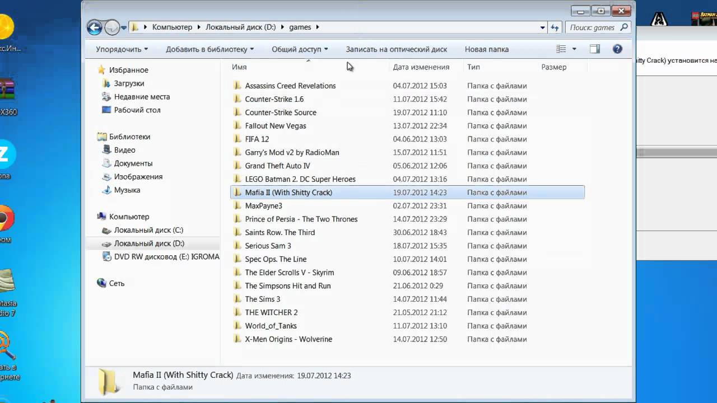Viewport: 717px width, 403px height.
Task: Select X-Men Origins - Wolverine folder name
Action: point(288,339)
